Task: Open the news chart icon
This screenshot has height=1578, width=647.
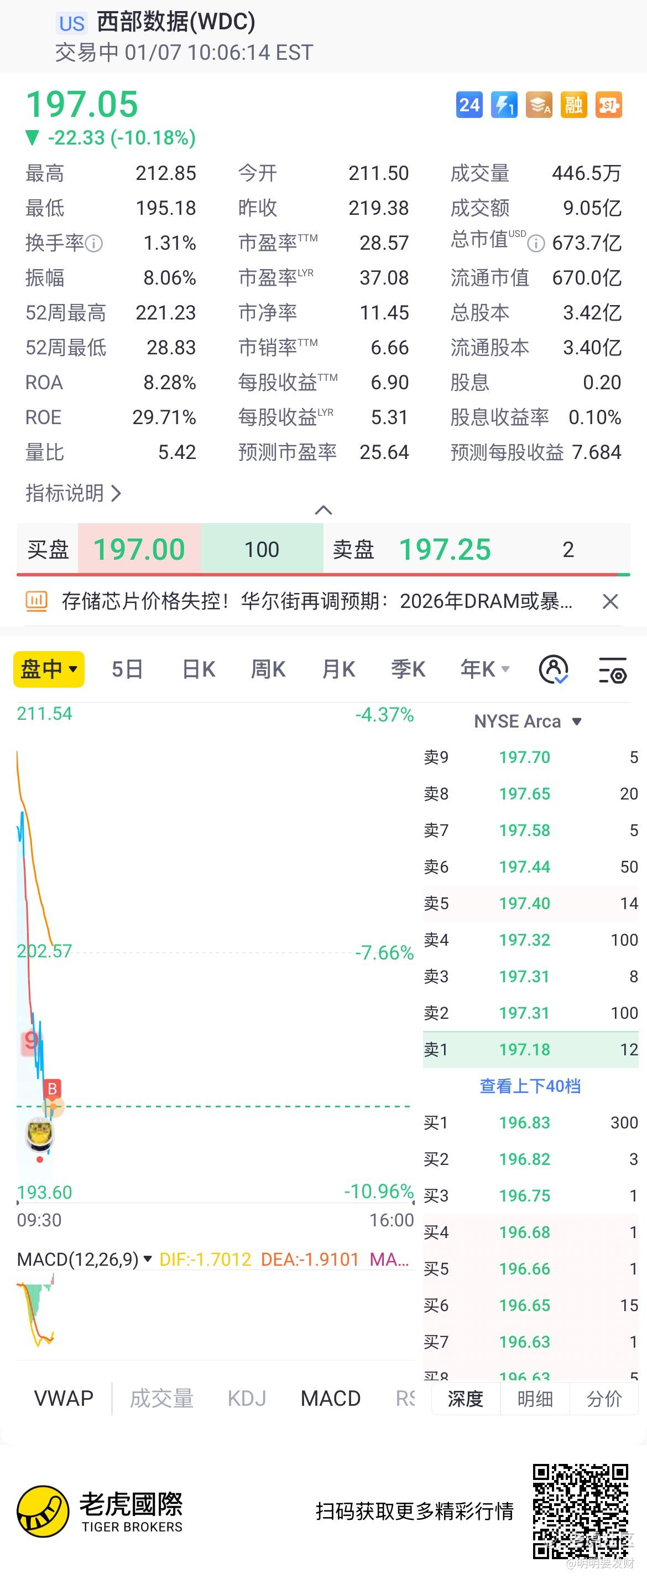Action: pyautogui.click(x=36, y=601)
